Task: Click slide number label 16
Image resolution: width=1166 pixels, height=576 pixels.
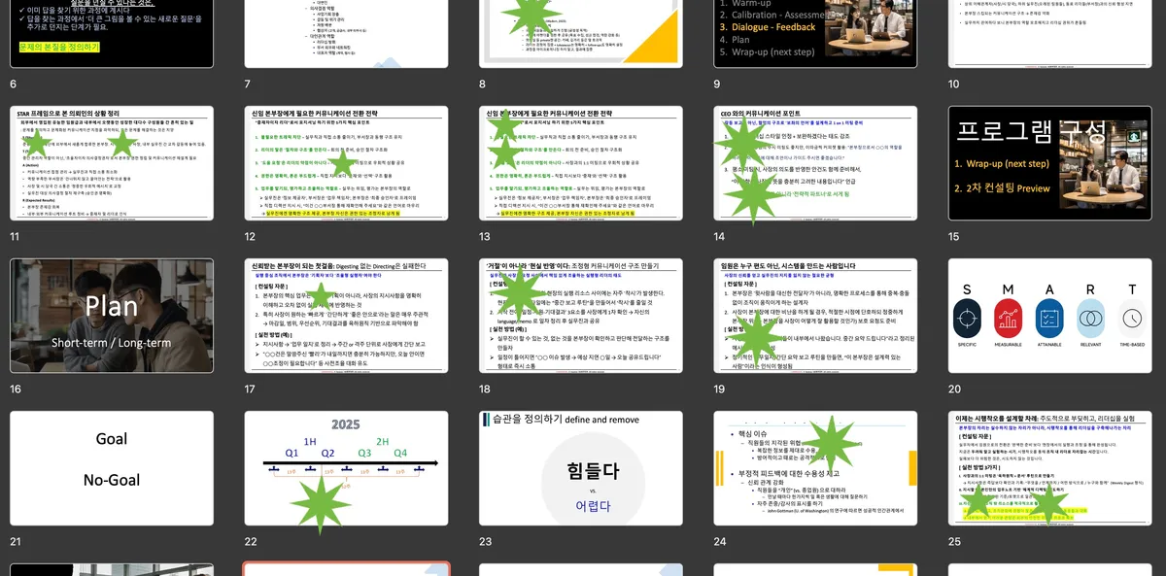Action: (16, 390)
